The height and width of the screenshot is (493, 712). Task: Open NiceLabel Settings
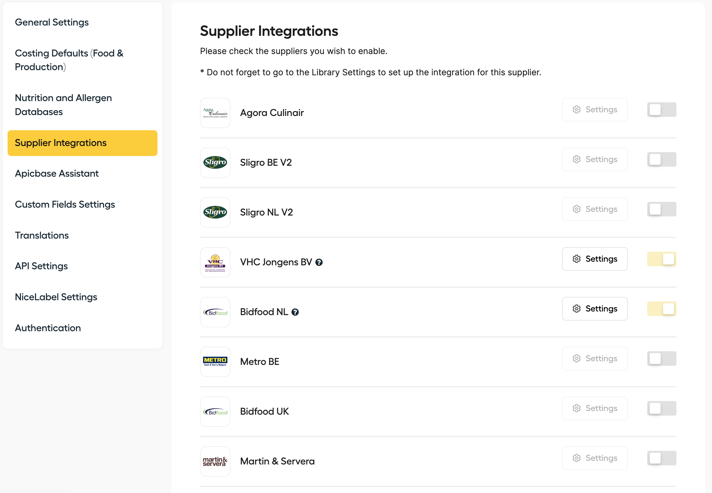(56, 297)
